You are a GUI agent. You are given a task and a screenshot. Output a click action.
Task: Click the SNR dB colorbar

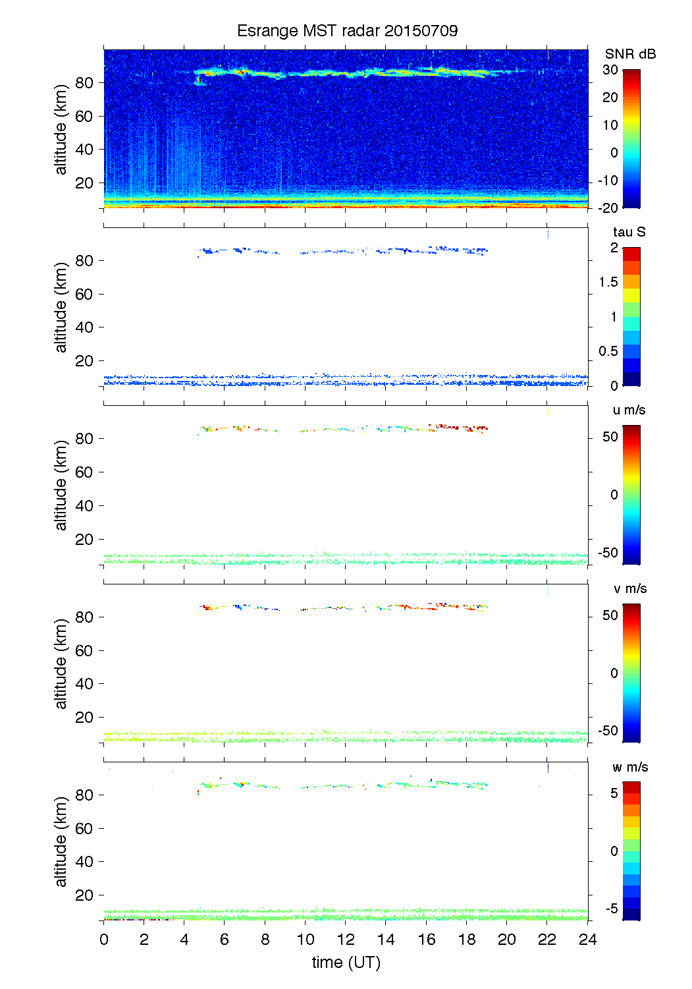(x=631, y=138)
